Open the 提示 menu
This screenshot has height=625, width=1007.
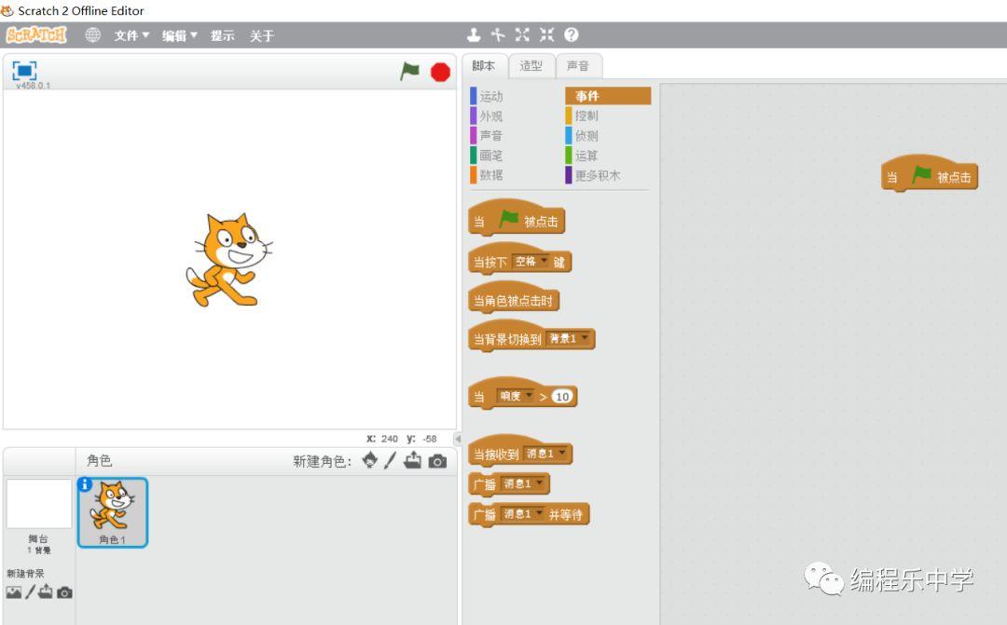(x=222, y=35)
